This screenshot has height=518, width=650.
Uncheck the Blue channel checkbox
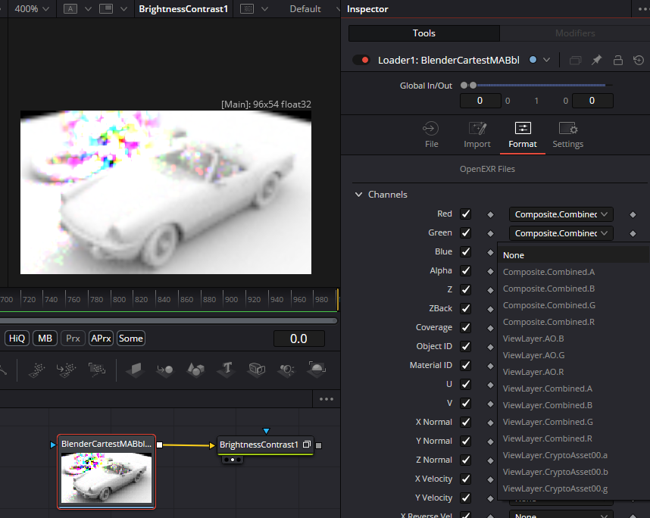(x=465, y=251)
